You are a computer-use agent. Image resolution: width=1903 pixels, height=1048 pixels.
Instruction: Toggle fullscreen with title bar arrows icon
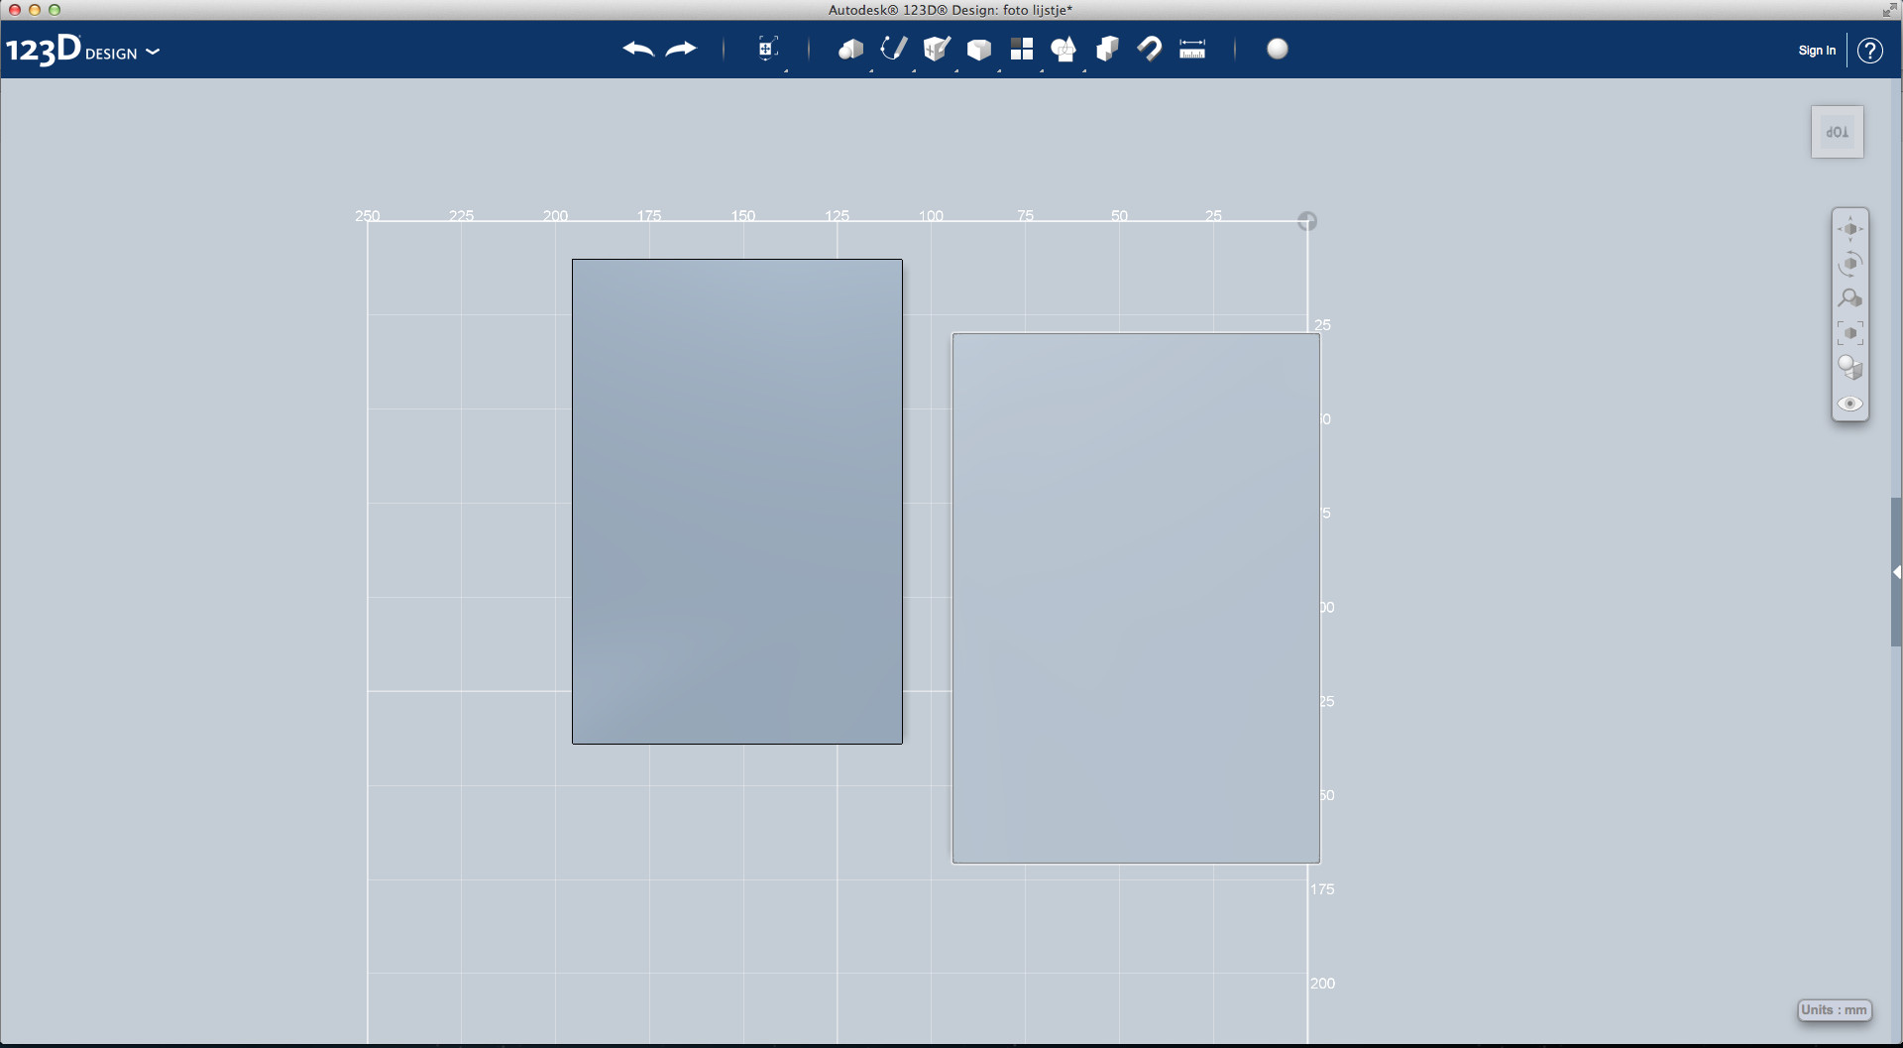1889,10
